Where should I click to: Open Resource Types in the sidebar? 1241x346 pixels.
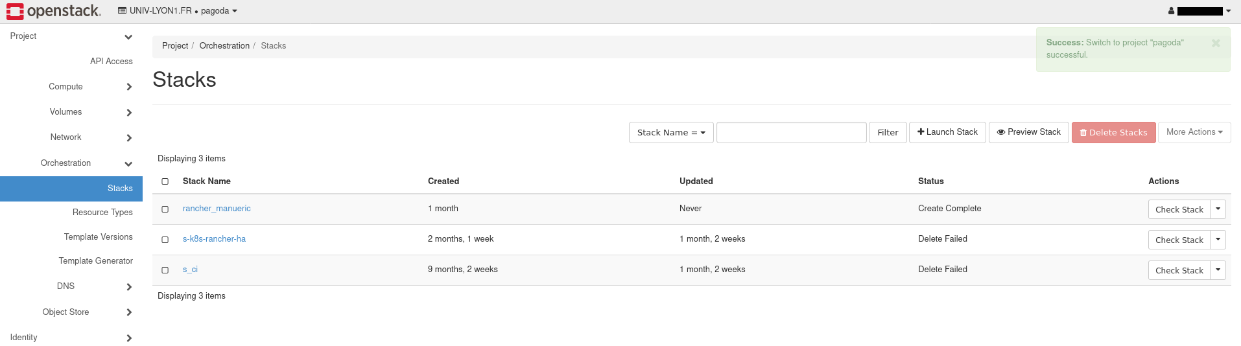click(102, 213)
